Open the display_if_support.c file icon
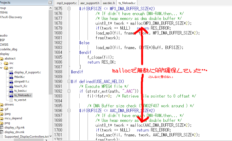This screenshot has height=141, width=232. coord(11,72)
